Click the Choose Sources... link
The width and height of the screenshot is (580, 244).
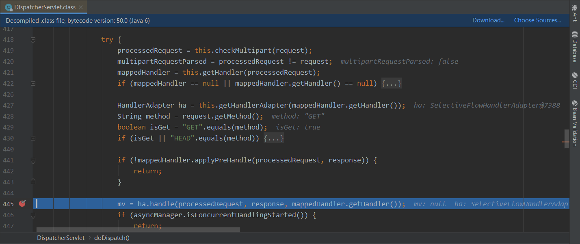pos(537,20)
